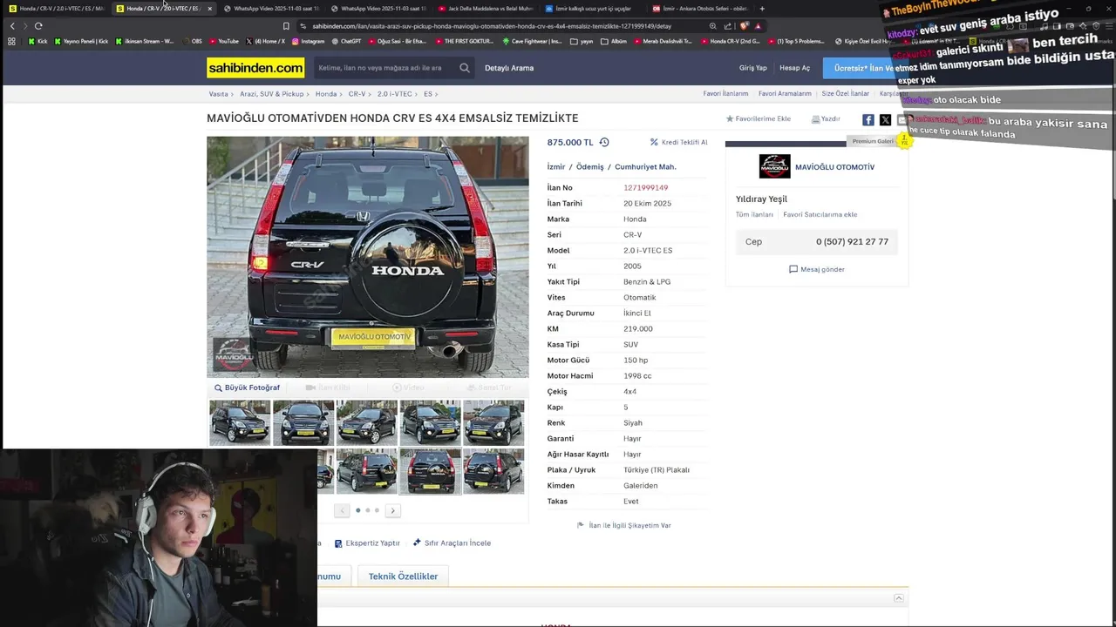Add listing to favorites star
Image resolution: width=1116 pixels, height=627 pixels.
pyautogui.click(x=731, y=118)
